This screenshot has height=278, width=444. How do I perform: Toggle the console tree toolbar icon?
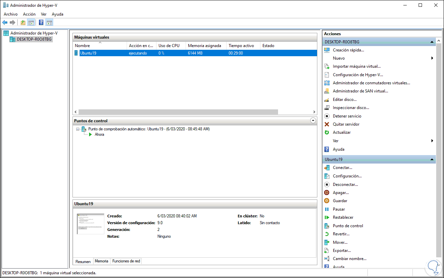tap(31, 23)
